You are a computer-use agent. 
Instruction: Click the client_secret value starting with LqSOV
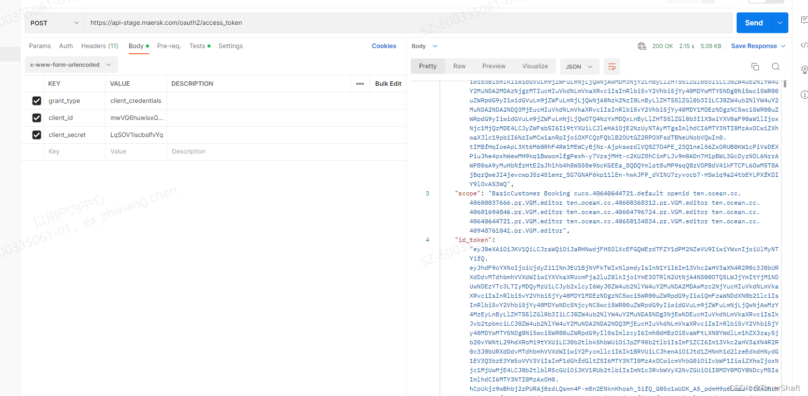136,135
